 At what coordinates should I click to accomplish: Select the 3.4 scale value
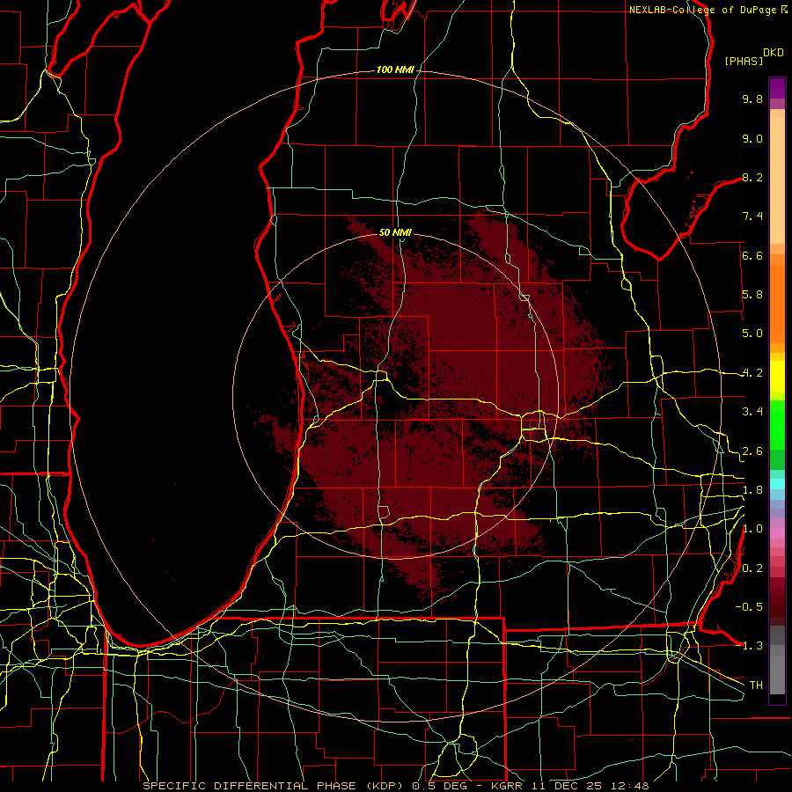pyautogui.click(x=752, y=412)
